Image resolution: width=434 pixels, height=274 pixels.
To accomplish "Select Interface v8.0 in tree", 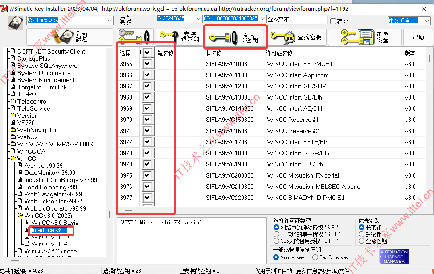I will coord(49,230).
